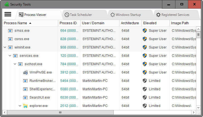Image resolution: width=203 pixels, height=117 pixels.
Task: Click the vertical scrollbar down arrow
Action: pyautogui.click(x=198, y=108)
